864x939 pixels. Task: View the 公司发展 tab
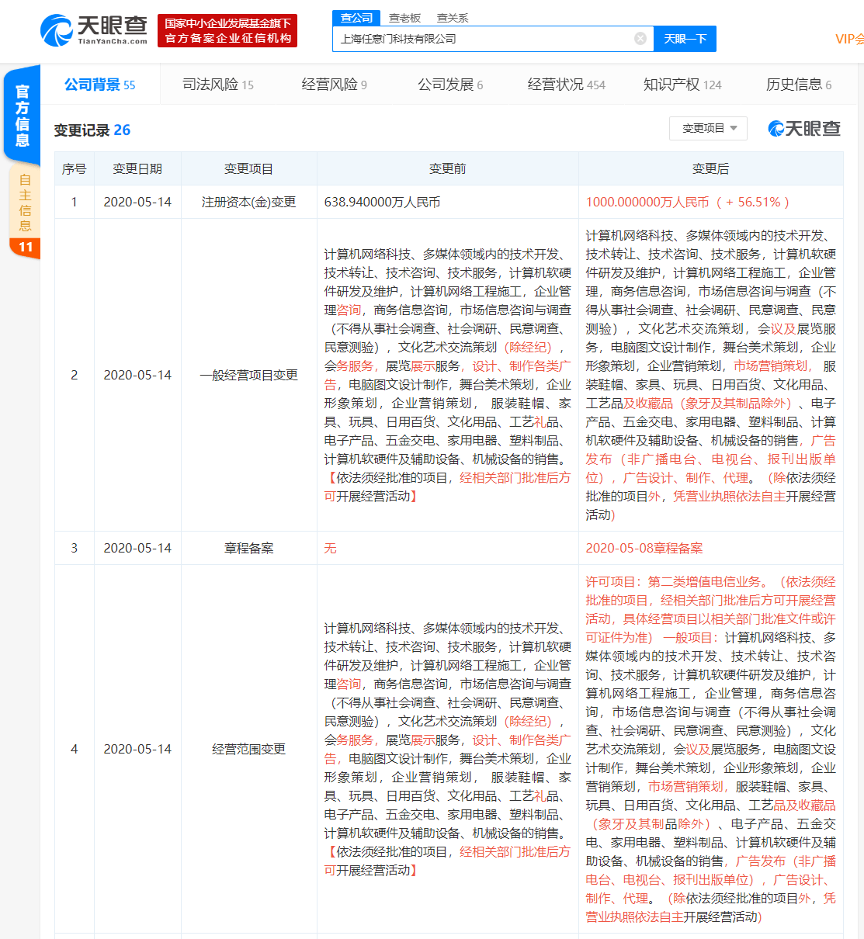[x=450, y=85]
